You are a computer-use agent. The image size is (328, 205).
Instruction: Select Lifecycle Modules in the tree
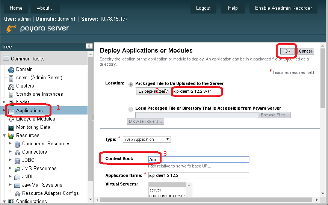(36, 119)
